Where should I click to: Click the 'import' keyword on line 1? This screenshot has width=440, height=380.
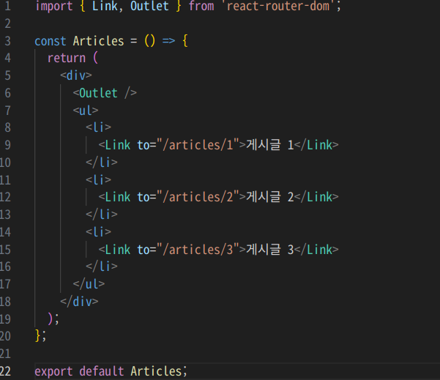(x=53, y=6)
